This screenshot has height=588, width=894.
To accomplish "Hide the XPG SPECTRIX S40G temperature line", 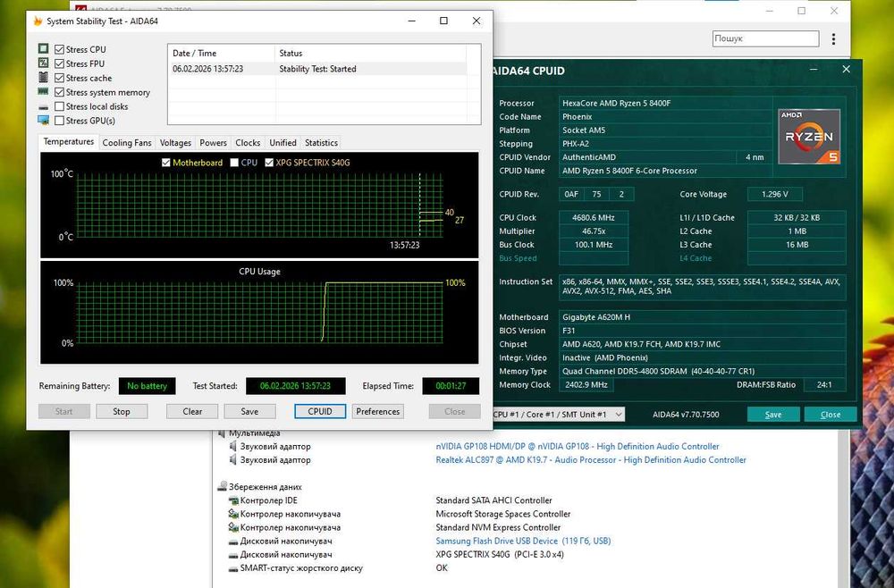I will click(x=269, y=163).
